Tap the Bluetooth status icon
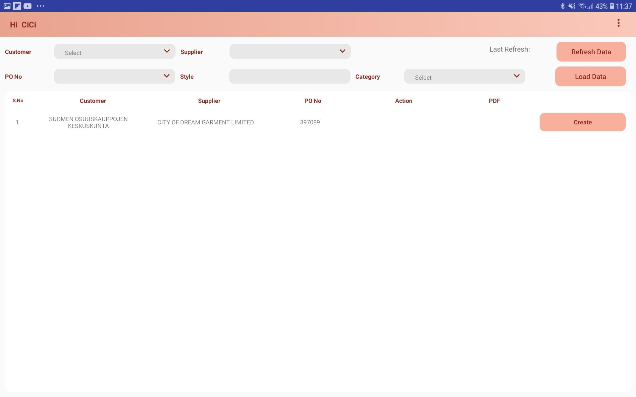This screenshot has width=636, height=397. coord(562,6)
